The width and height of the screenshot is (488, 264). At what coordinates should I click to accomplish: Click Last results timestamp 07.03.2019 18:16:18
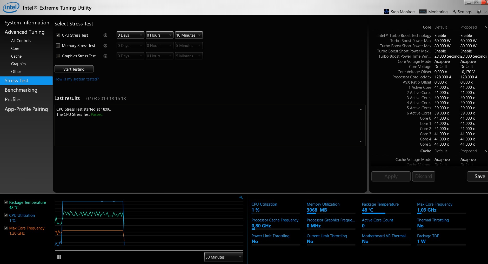pos(106,99)
